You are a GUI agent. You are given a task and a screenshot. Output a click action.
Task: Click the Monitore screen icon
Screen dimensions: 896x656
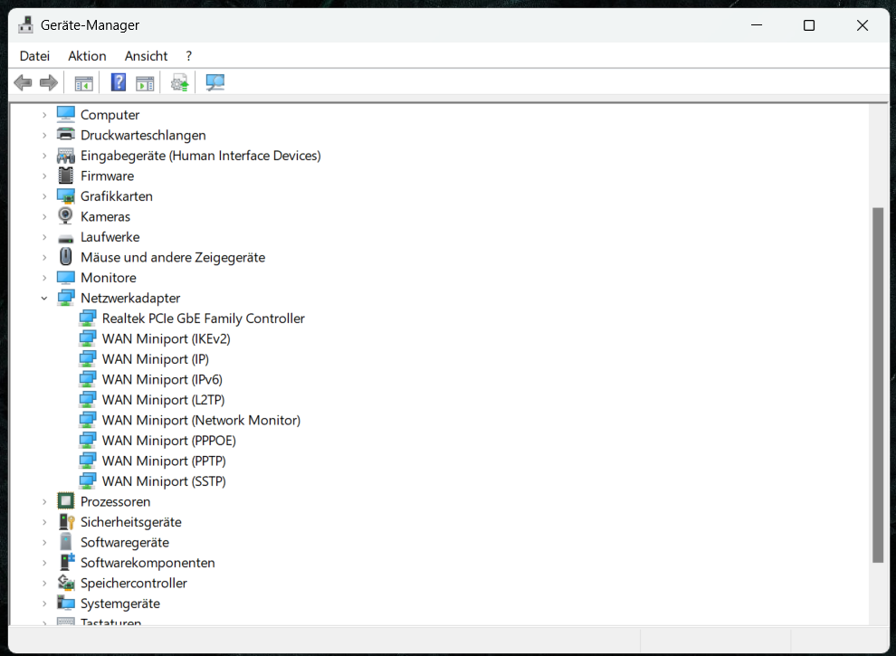tap(66, 278)
